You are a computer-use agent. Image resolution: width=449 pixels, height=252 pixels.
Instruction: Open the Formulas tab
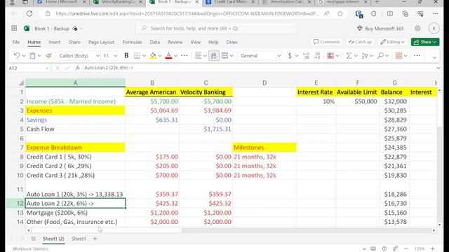coord(132,42)
